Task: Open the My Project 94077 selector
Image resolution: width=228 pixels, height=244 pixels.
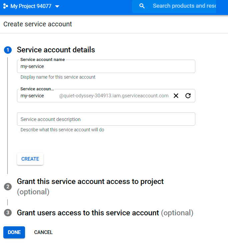Action: pyautogui.click(x=31, y=6)
